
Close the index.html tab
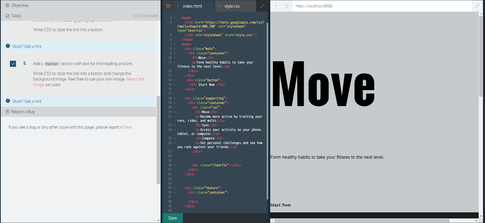178,6
